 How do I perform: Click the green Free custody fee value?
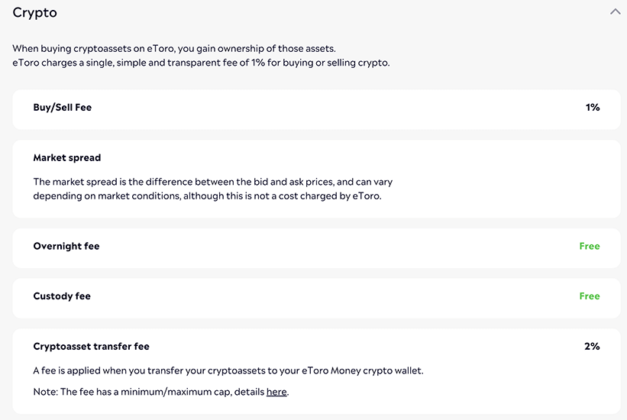click(x=590, y=296)
